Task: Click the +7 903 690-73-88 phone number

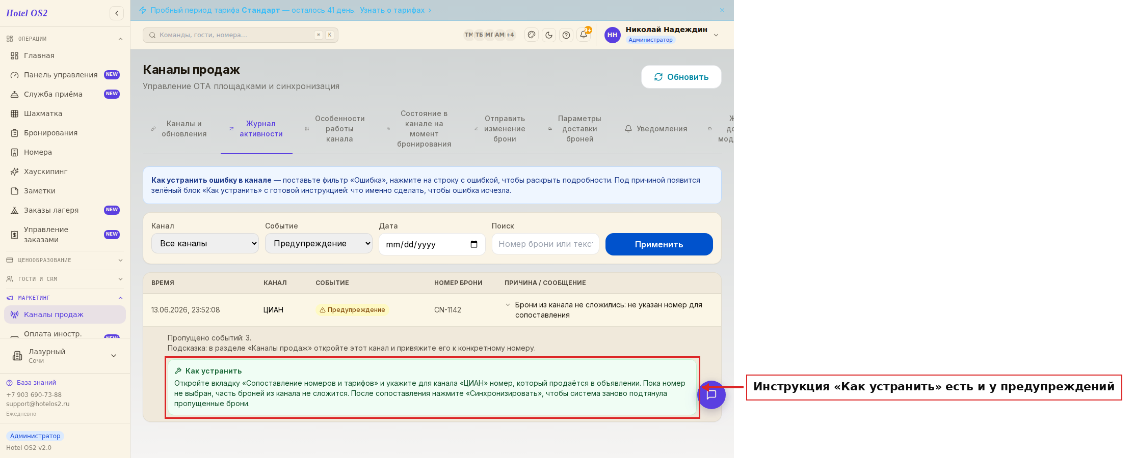Action: 34,395
